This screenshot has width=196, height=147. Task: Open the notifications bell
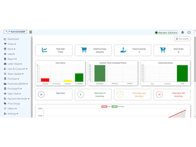click(183, 32)
